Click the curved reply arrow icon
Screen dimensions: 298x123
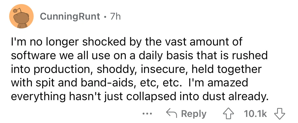pos(172,114)
